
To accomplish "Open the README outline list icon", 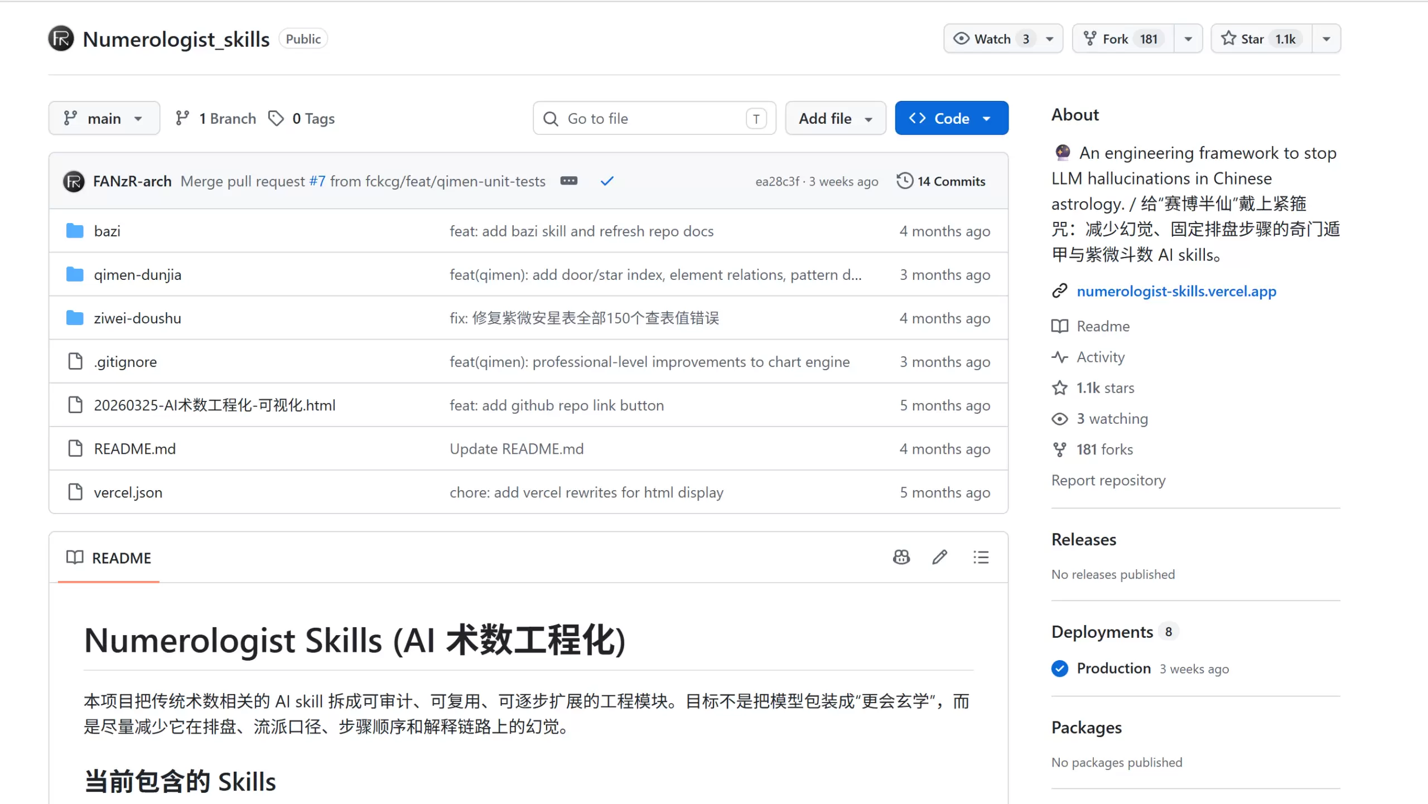I will 981,557.
